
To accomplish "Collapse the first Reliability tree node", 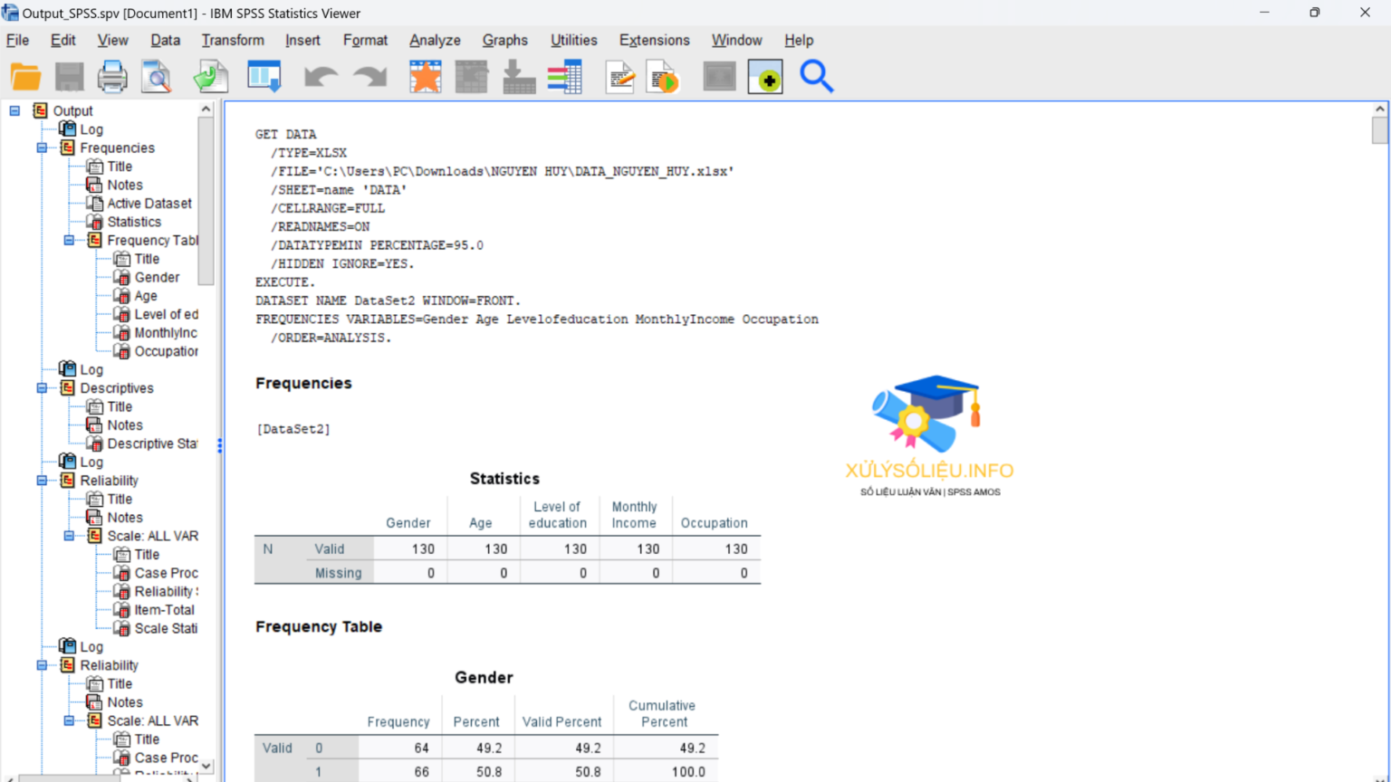I will [42, 481].
